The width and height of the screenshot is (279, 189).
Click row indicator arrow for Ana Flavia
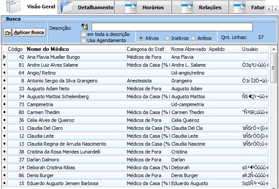[4, 57]
